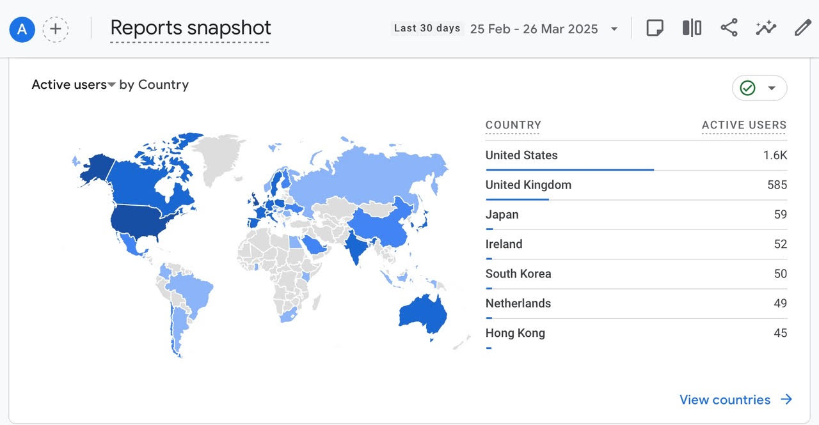The image size is (819, 425).
Task: Click Australia on the world map
Action: coord(422,313)
